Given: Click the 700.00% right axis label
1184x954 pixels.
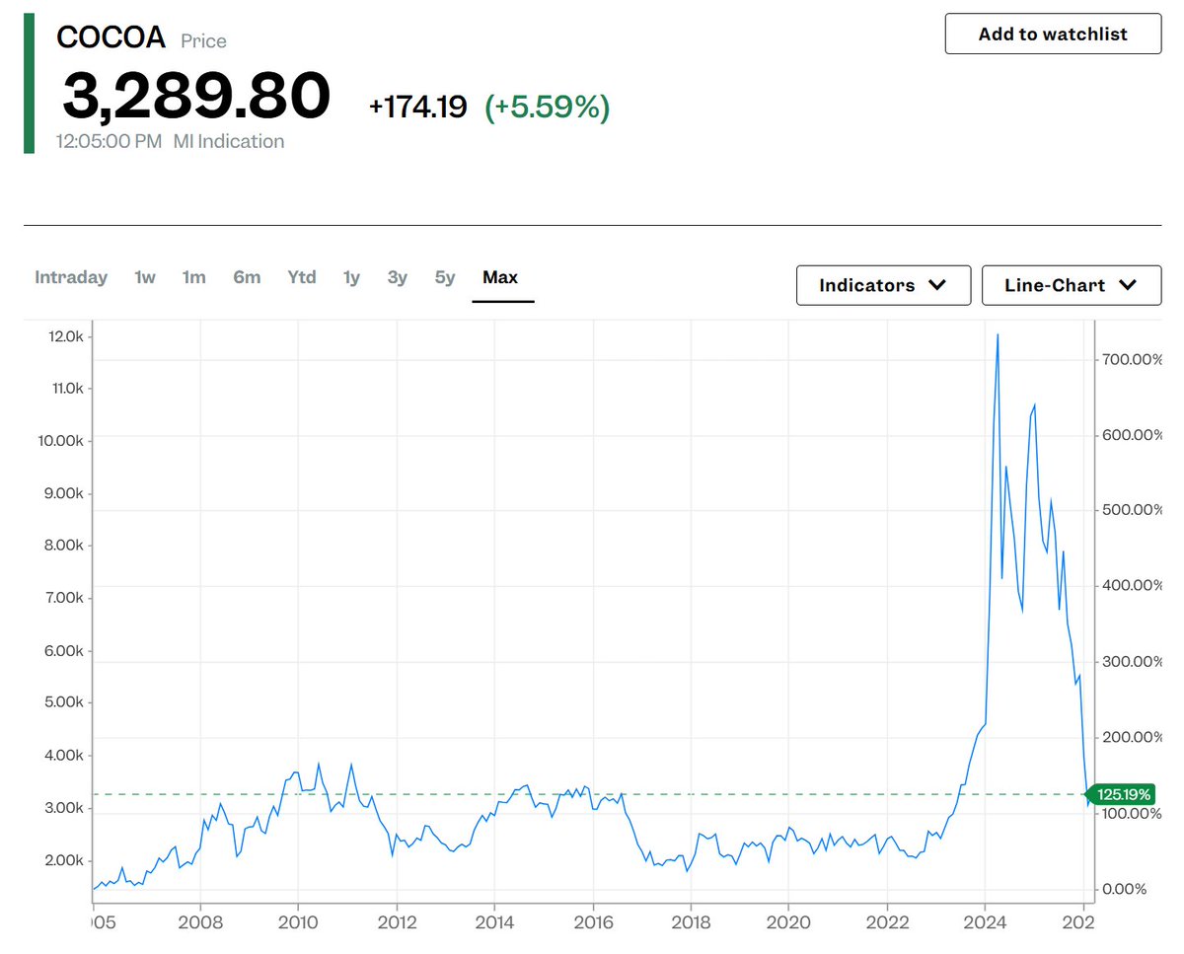Looking at the screenshot, I should click(x=1131, y=359).
